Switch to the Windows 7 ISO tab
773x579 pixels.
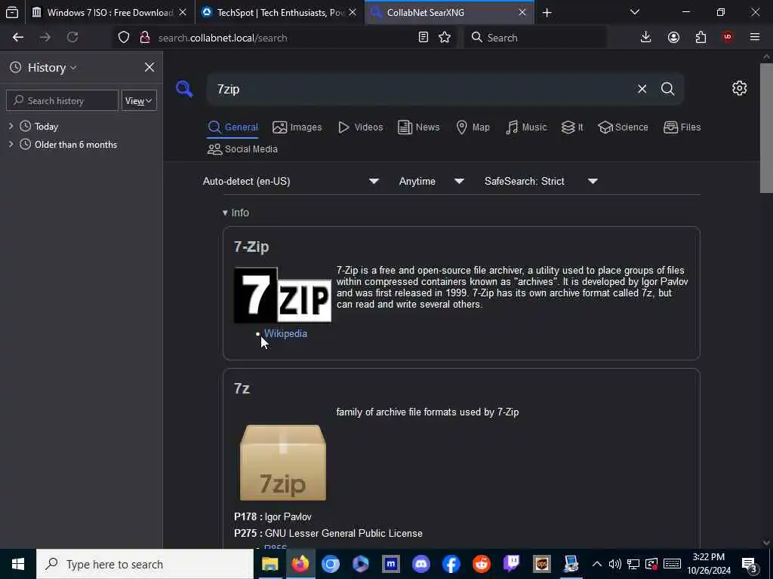click(x=109, y=13)
